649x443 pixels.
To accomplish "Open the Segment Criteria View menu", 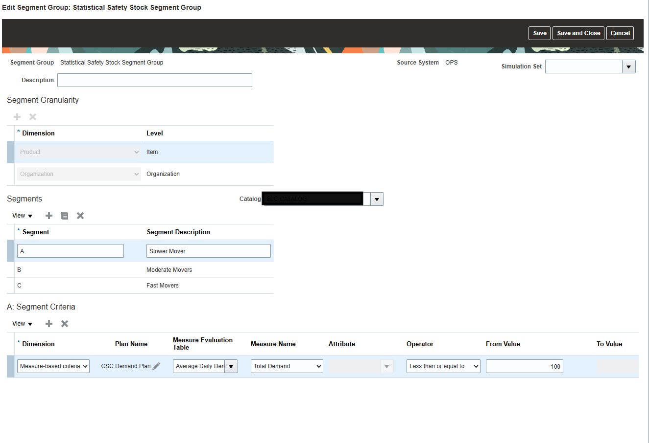I will click(23, 324).
